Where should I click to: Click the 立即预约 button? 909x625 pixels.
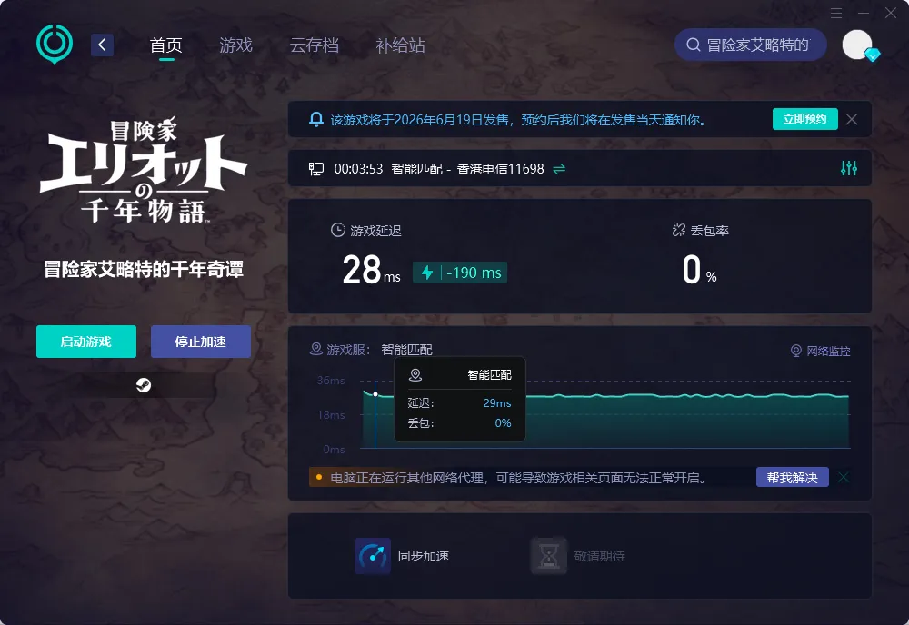(x=804, y=119)
